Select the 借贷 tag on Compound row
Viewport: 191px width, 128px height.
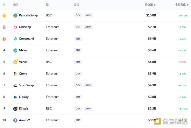pyautogui.click(x=78, y=39)
